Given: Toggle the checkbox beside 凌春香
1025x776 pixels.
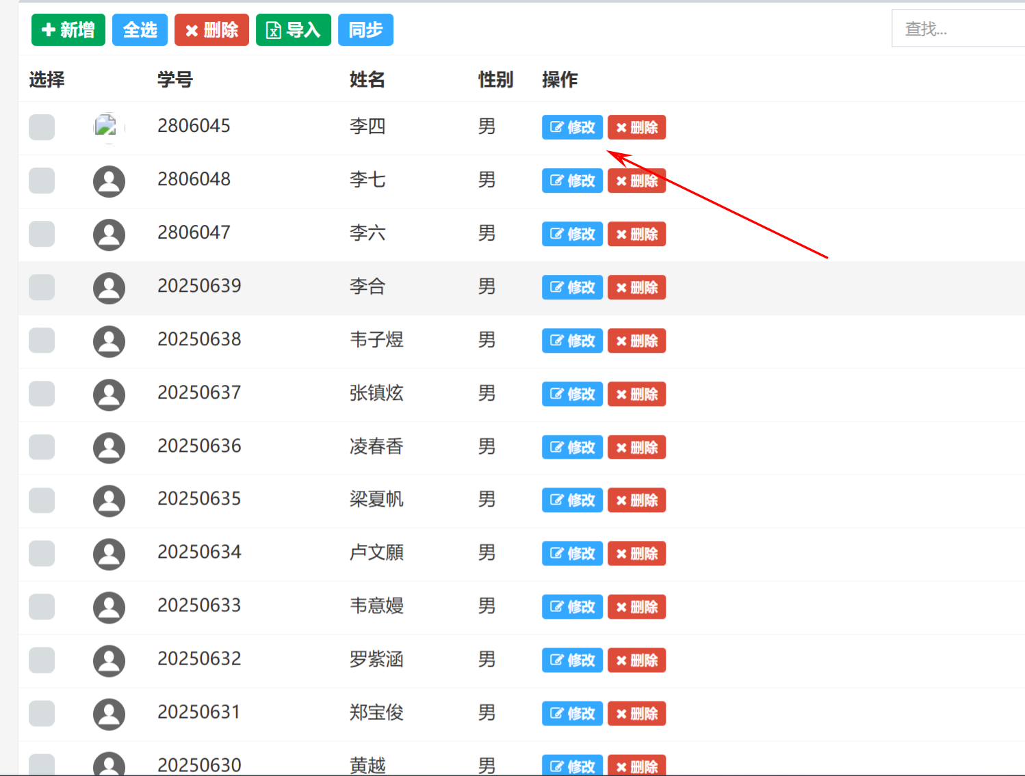Looking at the screenshot, I should [x=42, y=447].
